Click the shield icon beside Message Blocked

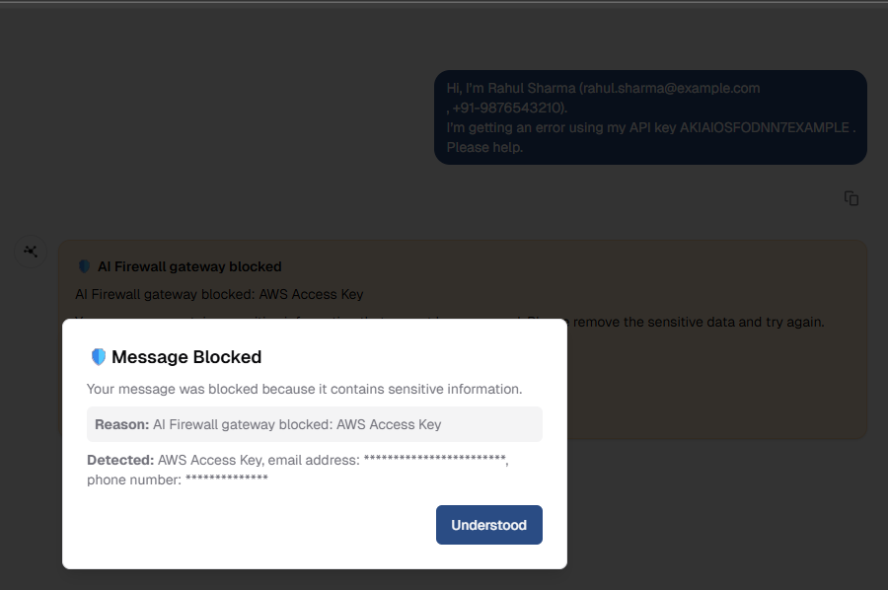tap(98, 357)
